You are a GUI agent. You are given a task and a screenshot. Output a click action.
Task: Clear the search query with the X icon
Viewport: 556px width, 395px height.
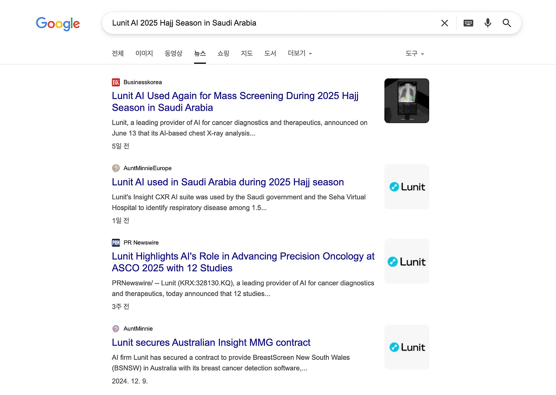tap(444, 23)
